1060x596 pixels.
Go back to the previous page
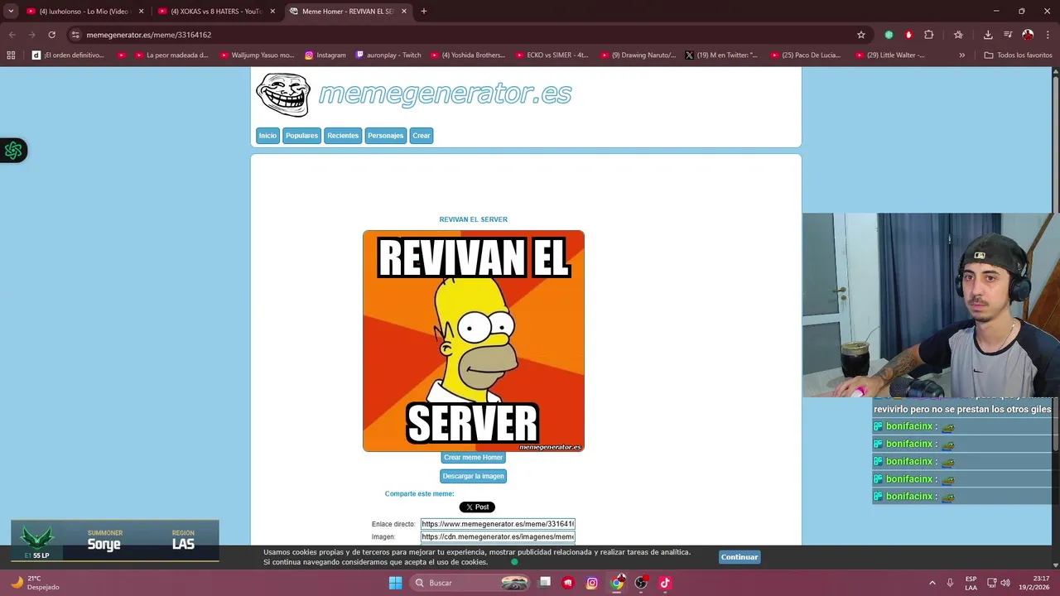click(x=12, y=35)
